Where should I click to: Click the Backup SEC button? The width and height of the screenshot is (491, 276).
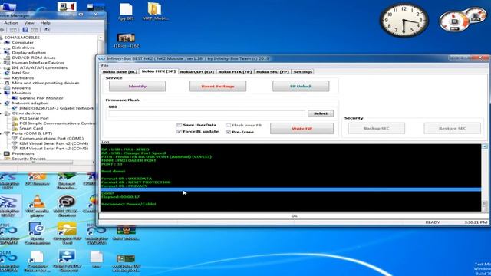click(377, 128)
